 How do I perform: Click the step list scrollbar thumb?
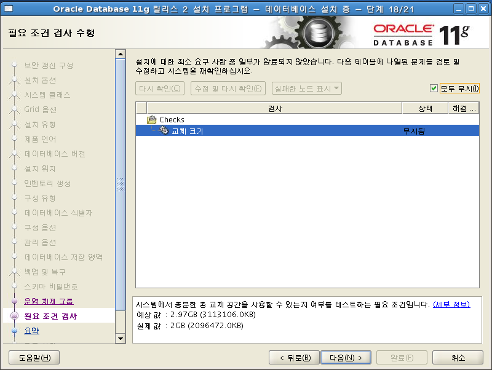pos(120,184)
